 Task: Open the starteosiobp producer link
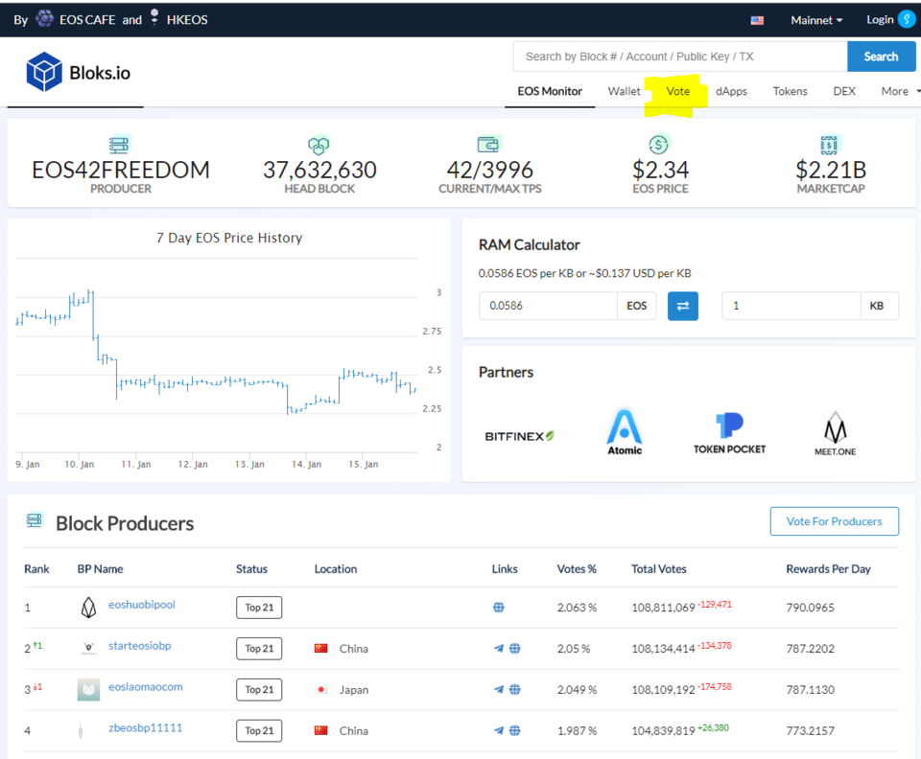point(140,646)
